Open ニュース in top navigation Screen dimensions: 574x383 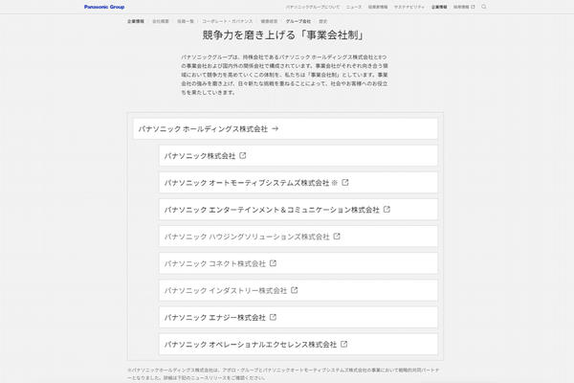click(x=354, y=7)
